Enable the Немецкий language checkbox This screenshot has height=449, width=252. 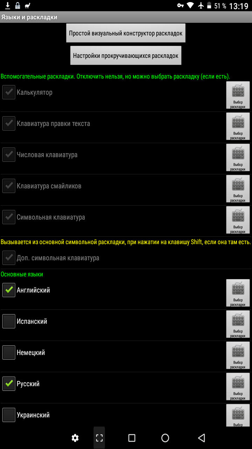coord(9,353)
